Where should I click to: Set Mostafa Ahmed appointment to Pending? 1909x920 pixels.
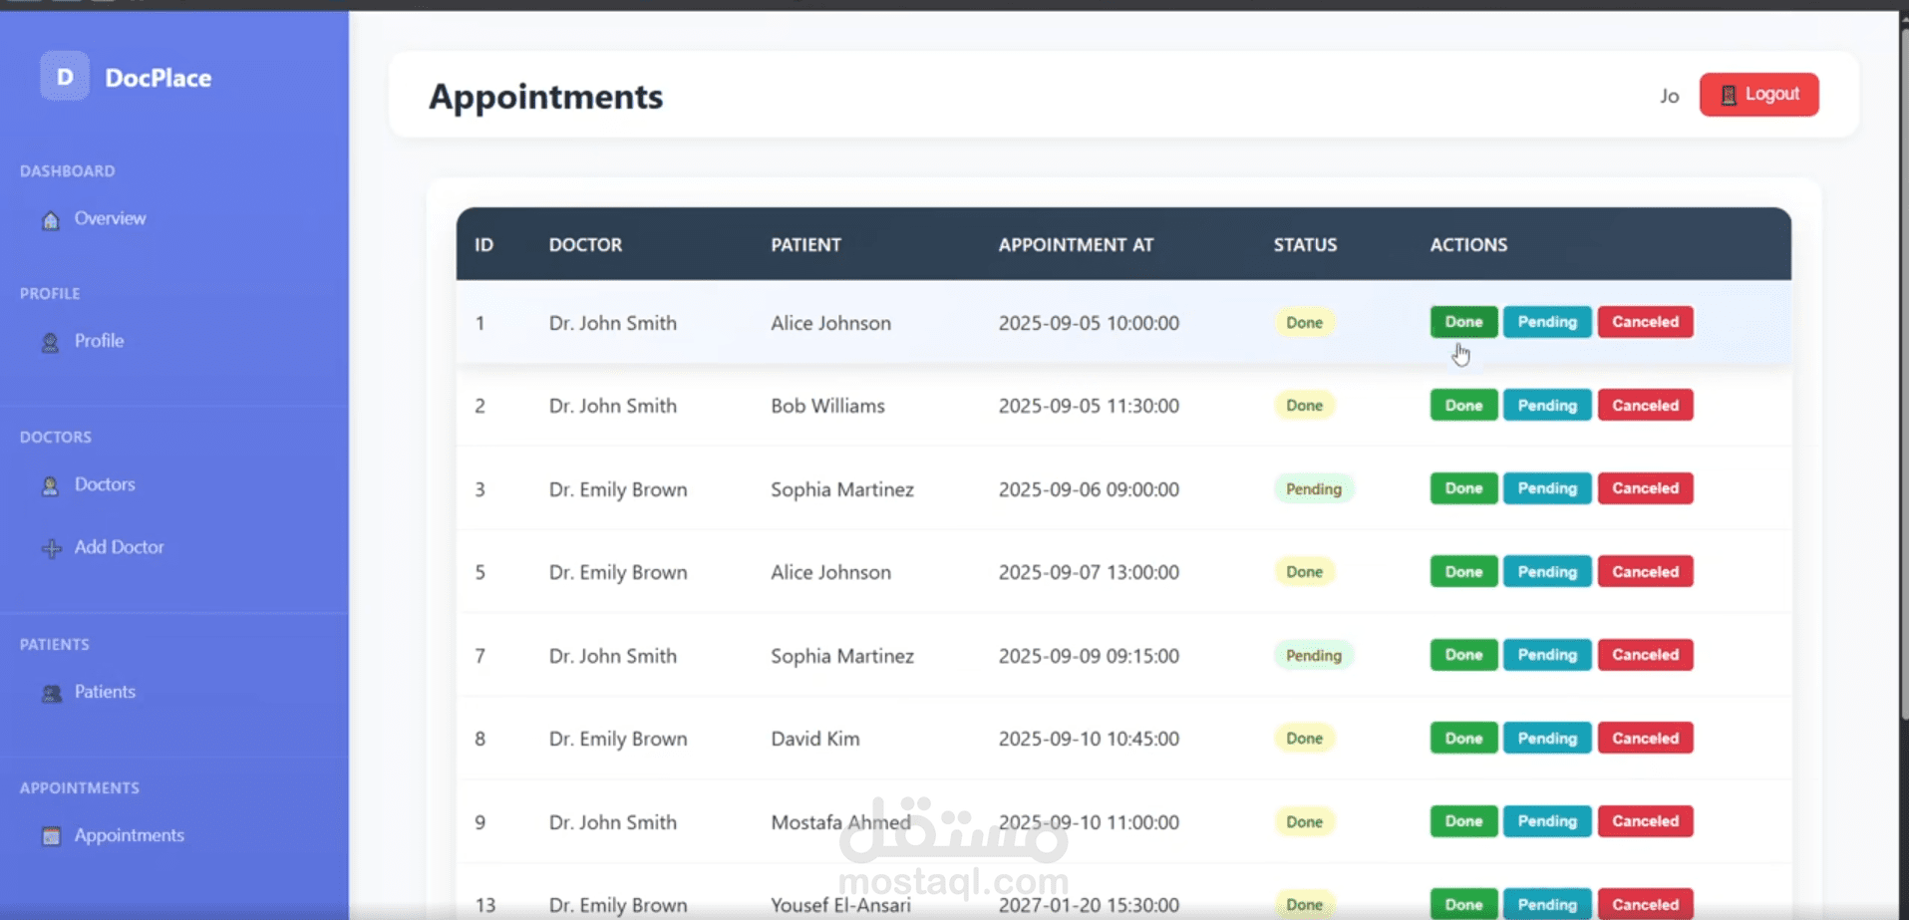click(x=1547, y=821)
